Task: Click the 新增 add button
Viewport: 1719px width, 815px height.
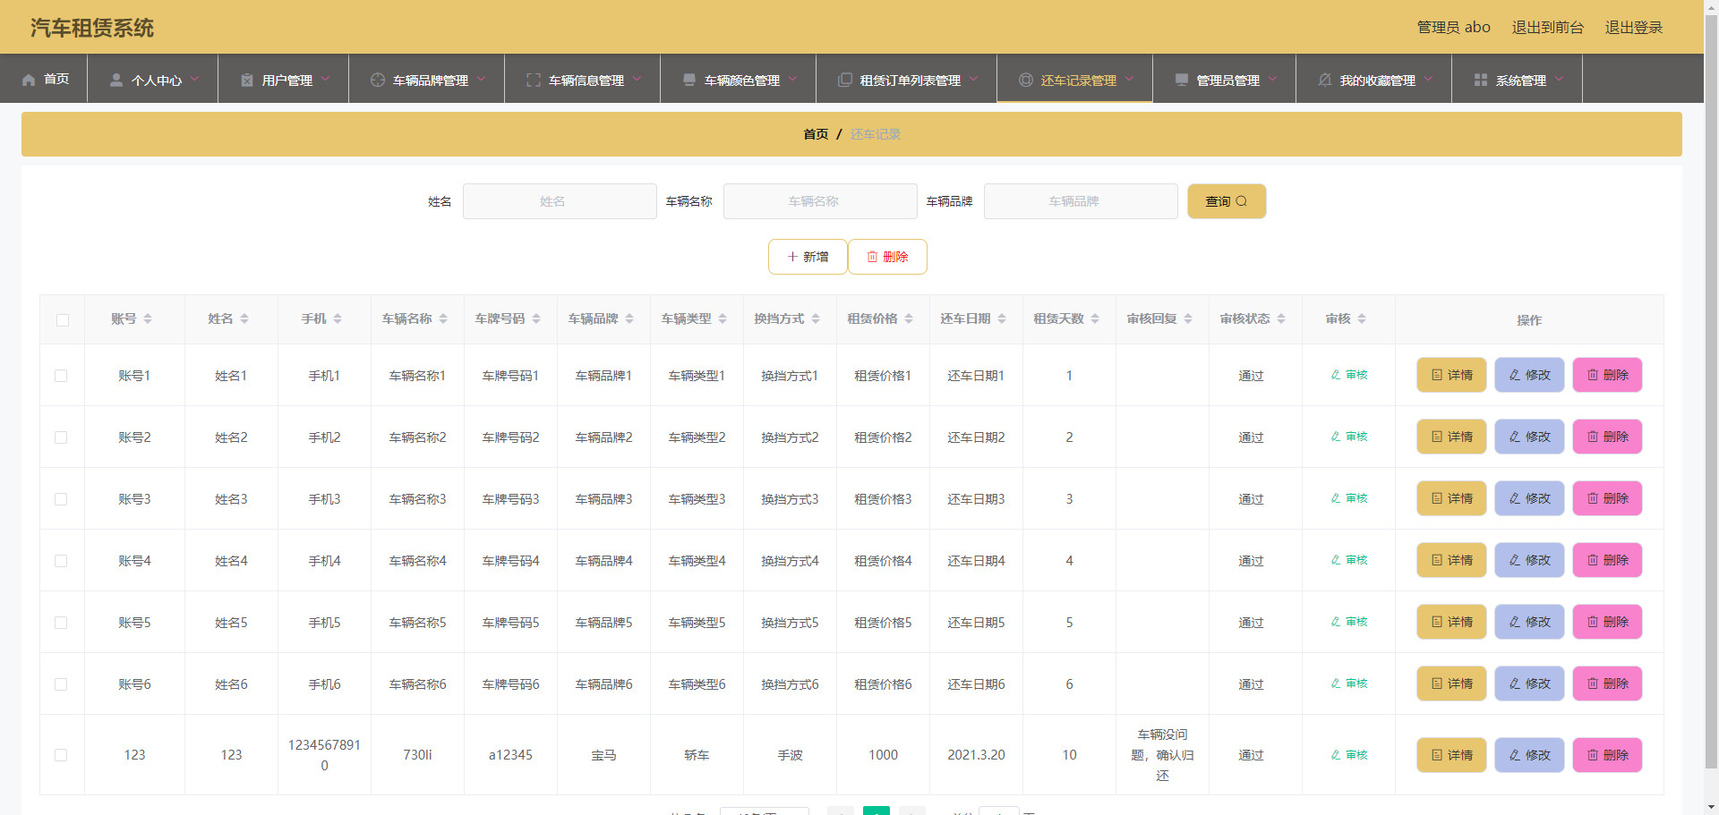Action: coord(808,257)
